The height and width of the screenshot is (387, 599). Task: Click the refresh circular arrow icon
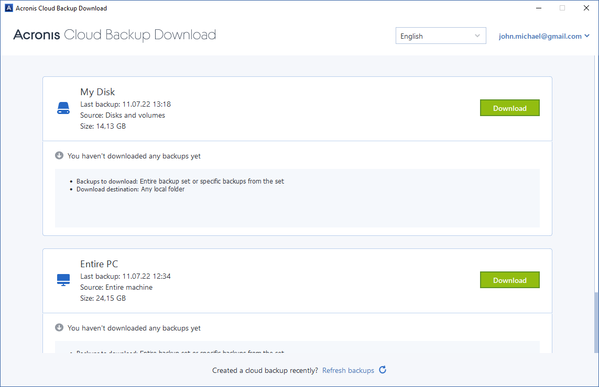point(383,370)
